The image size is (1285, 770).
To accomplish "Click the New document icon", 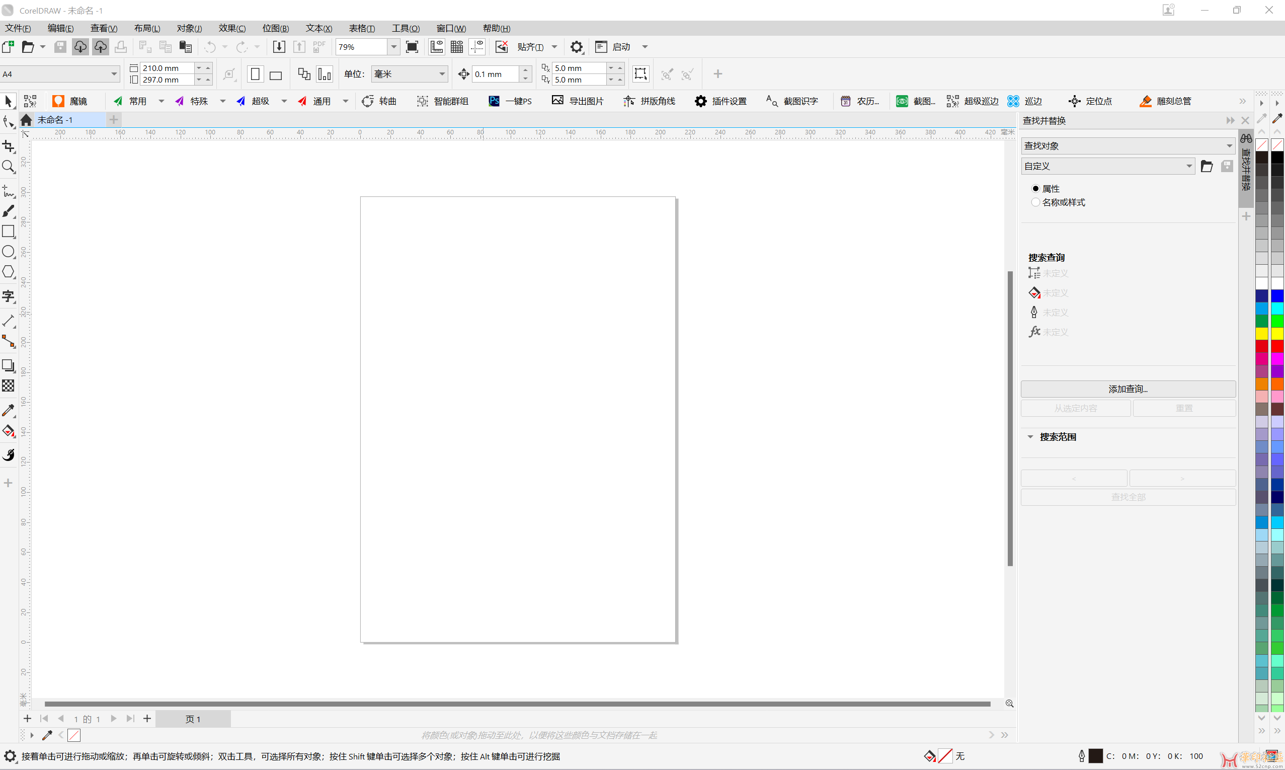I will [x=8, y=47].
